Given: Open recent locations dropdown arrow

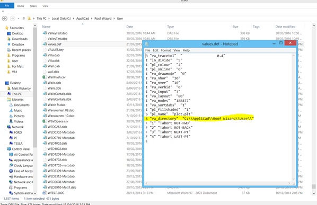Looking at the screenshot, I should coord(19,19).
